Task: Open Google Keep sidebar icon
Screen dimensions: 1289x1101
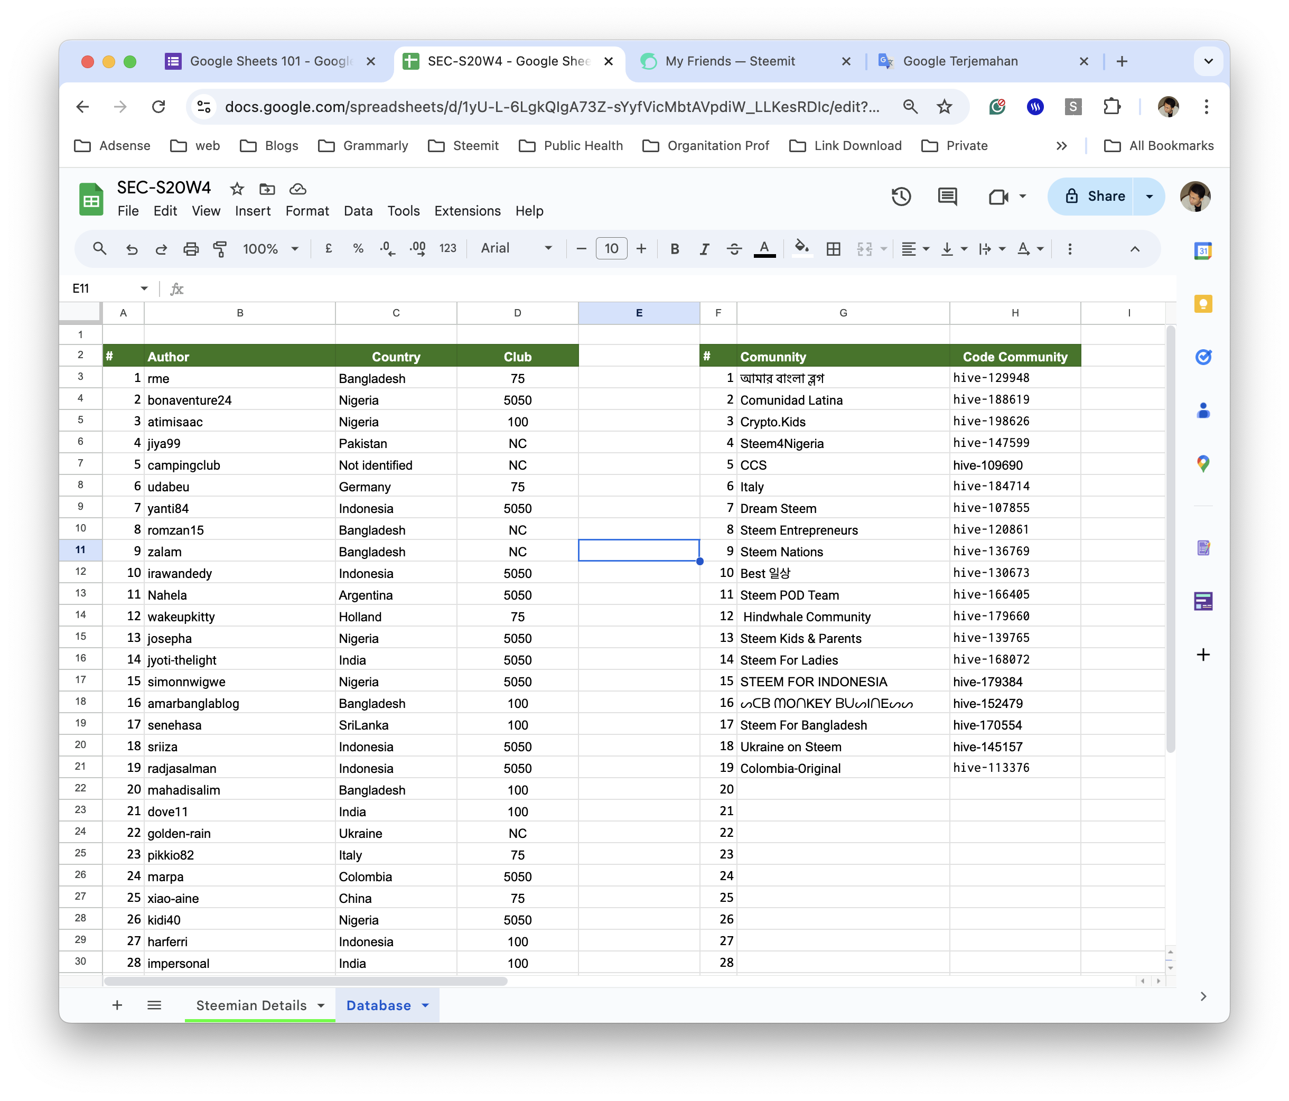Action: (x=1202, y=304)
